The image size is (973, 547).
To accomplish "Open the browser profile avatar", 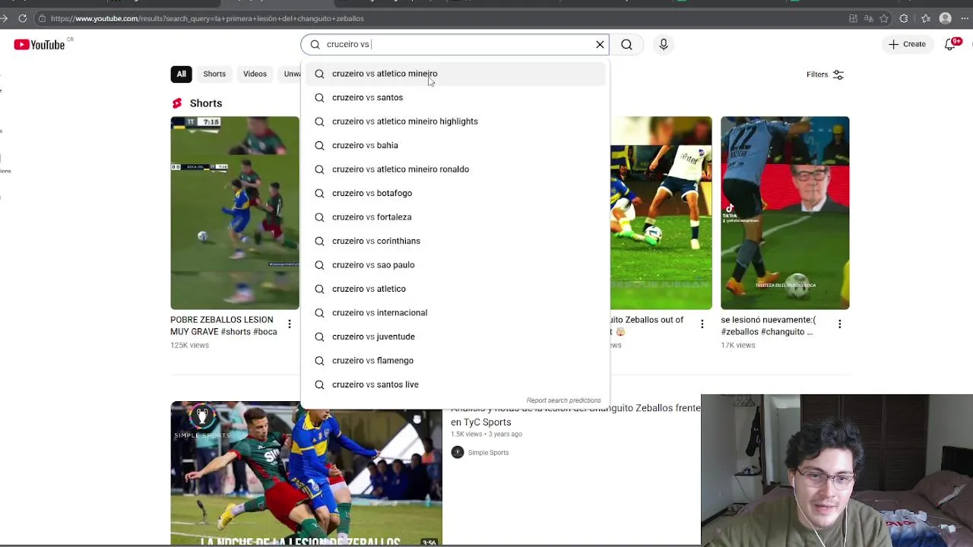I will 945,18.
